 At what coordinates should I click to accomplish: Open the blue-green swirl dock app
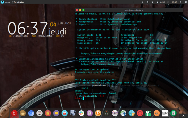click(123, 113)
